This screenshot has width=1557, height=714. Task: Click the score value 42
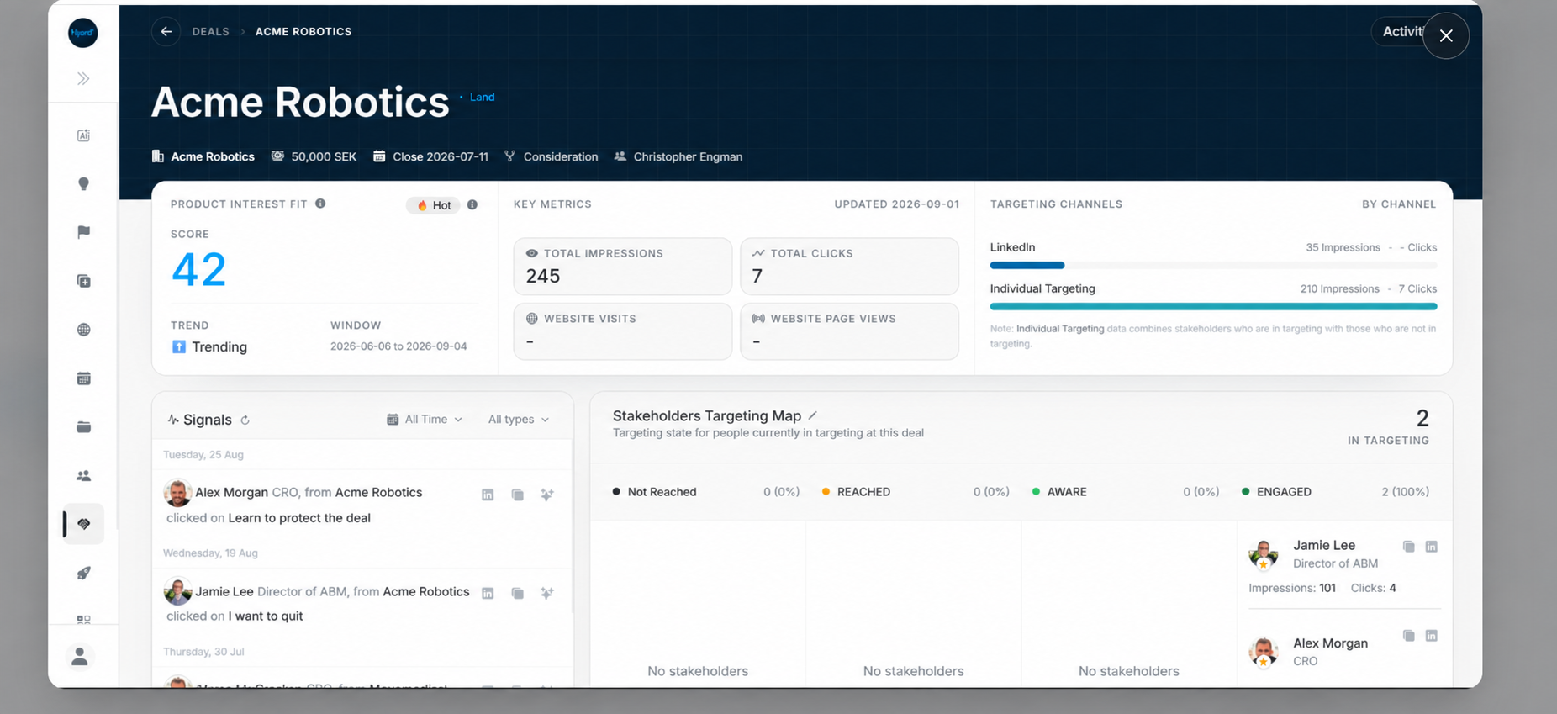198,269
